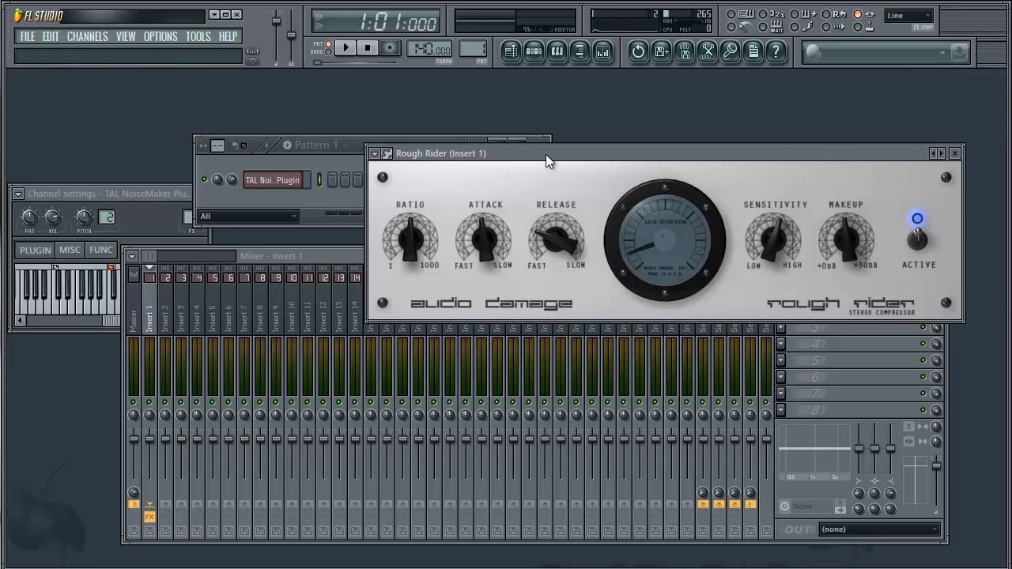Click the Rough Rider preset previous/next arrows

click(x=938, y=153)
